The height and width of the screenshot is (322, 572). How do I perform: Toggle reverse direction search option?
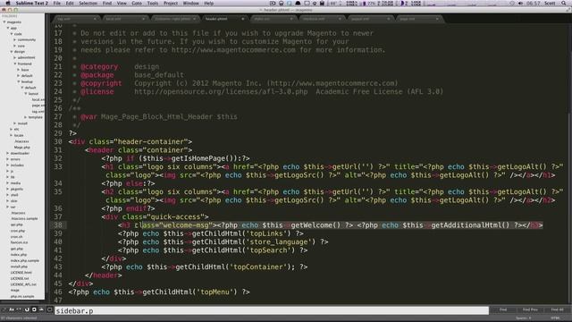point(27,309)
